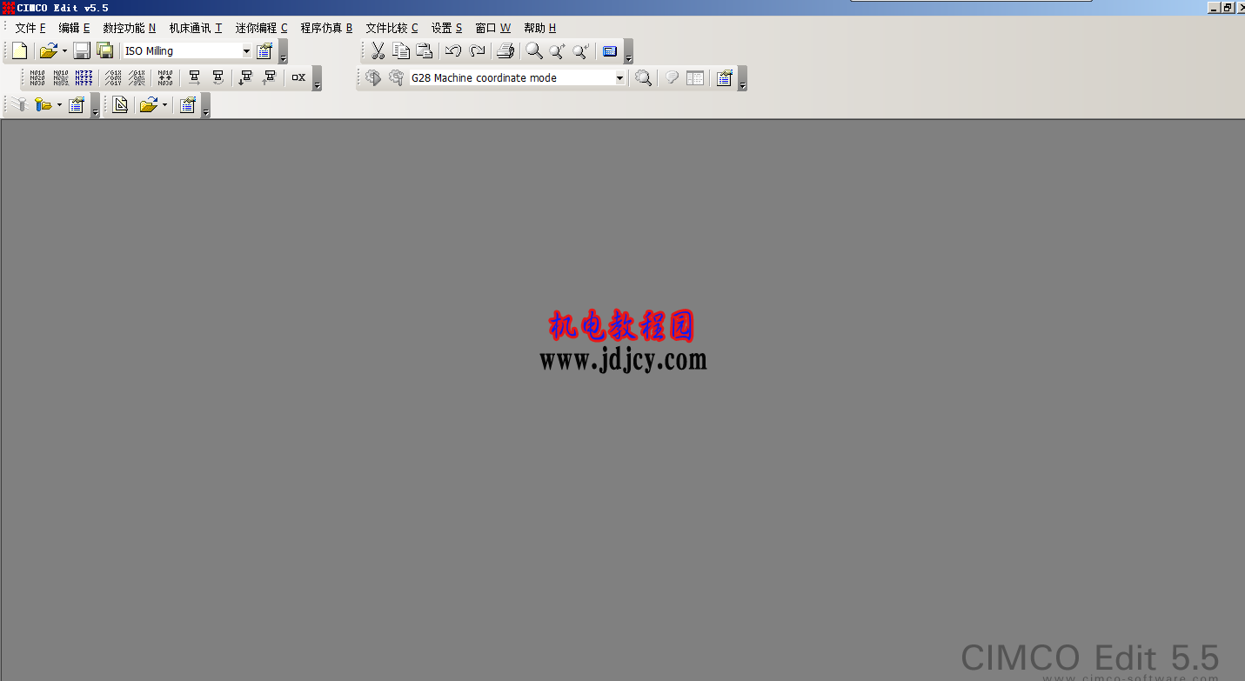Expand file toolbar options after the ISO Milling setup icon
Screen dimensions: 1245x681
tap(283, 52)
